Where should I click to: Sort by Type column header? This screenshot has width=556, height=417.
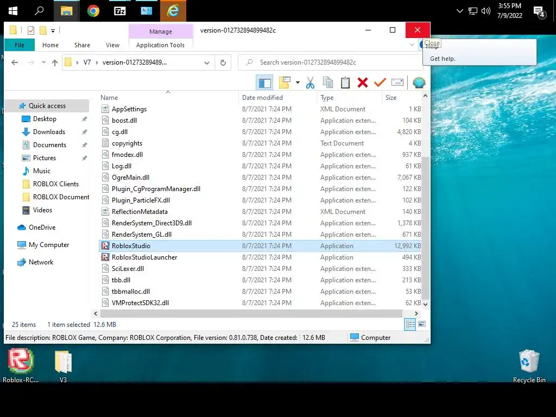(349, 98)
